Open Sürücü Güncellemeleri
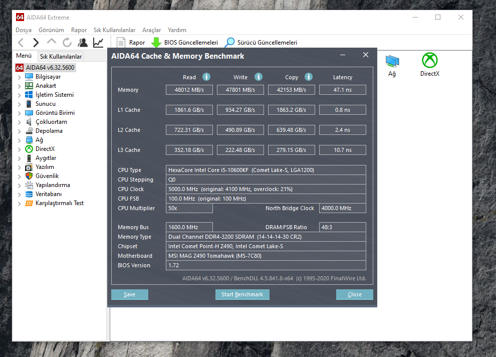This screenshot has height=357, width=496. click(261, 43)
